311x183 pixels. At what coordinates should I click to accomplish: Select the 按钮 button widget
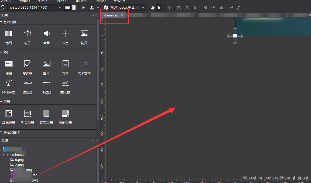[9, 68]
